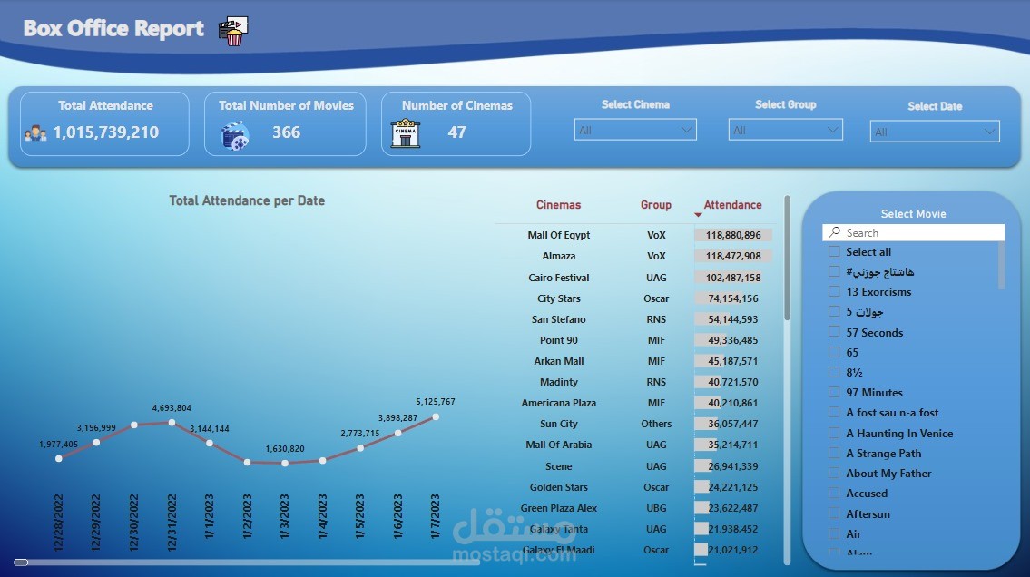Click the 102,487,158 attendance value
This screenshot has height=577, width=1030.
point(733,278)
